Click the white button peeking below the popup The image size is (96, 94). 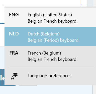28,85
